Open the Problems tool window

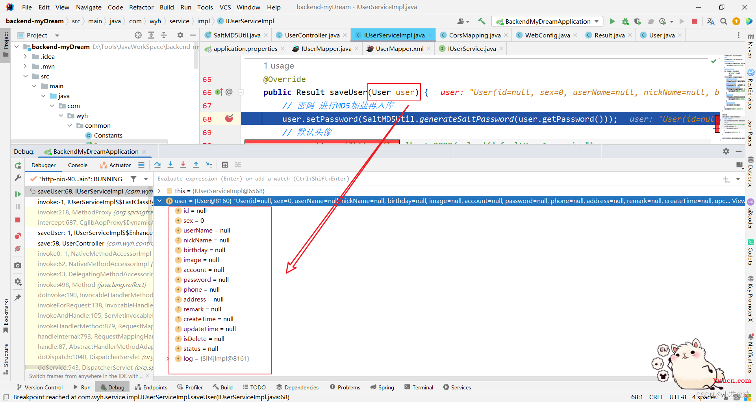click(x=345, y=387)
